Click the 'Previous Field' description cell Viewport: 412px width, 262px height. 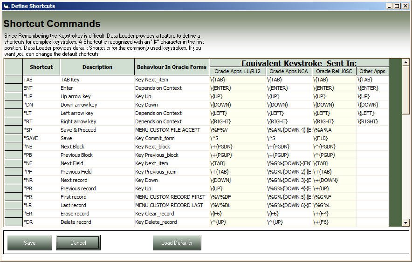97,172
